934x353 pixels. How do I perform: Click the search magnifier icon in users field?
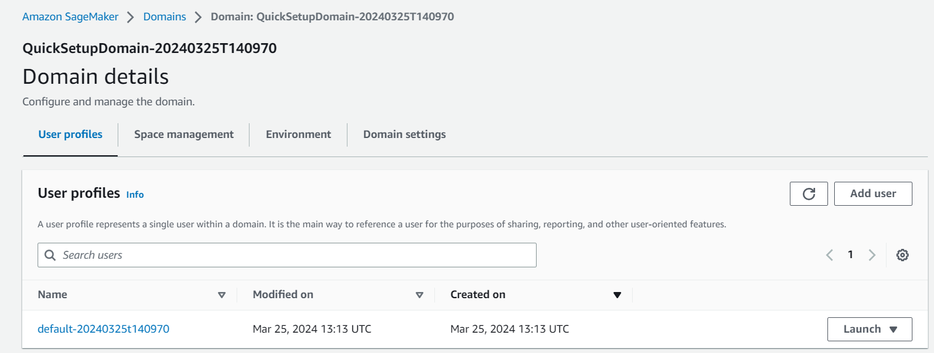pos(51,255)
